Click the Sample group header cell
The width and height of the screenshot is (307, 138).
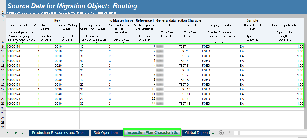253,20
